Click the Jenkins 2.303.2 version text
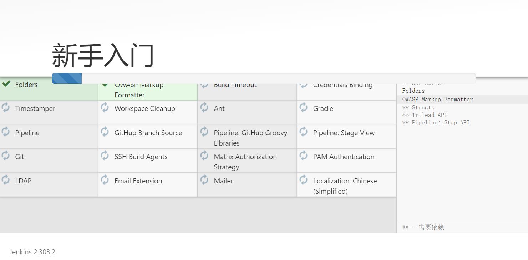 point(32,252)
